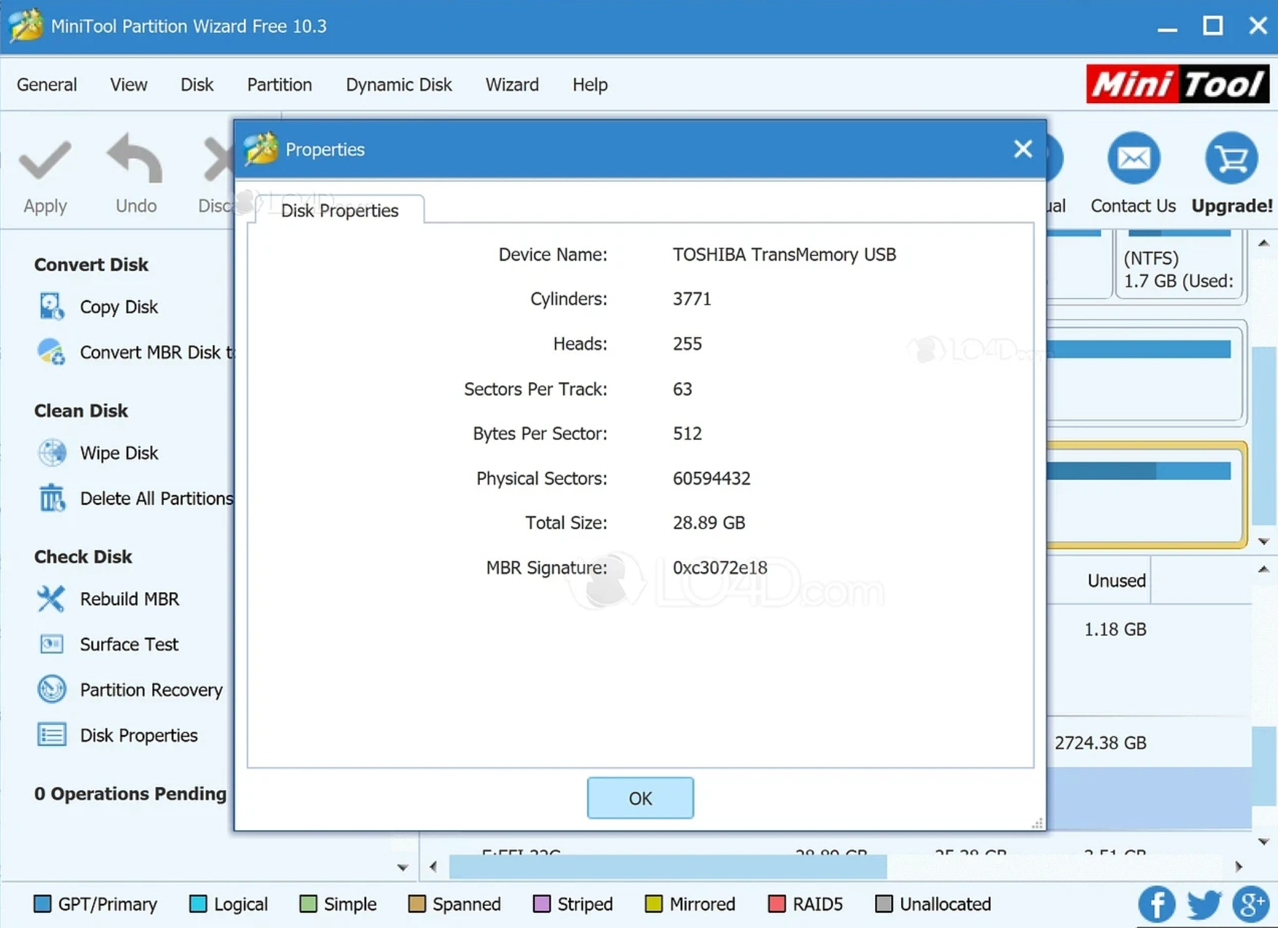
Task: Click the MiniTool brand logo
Action: tap(1177, 84)
